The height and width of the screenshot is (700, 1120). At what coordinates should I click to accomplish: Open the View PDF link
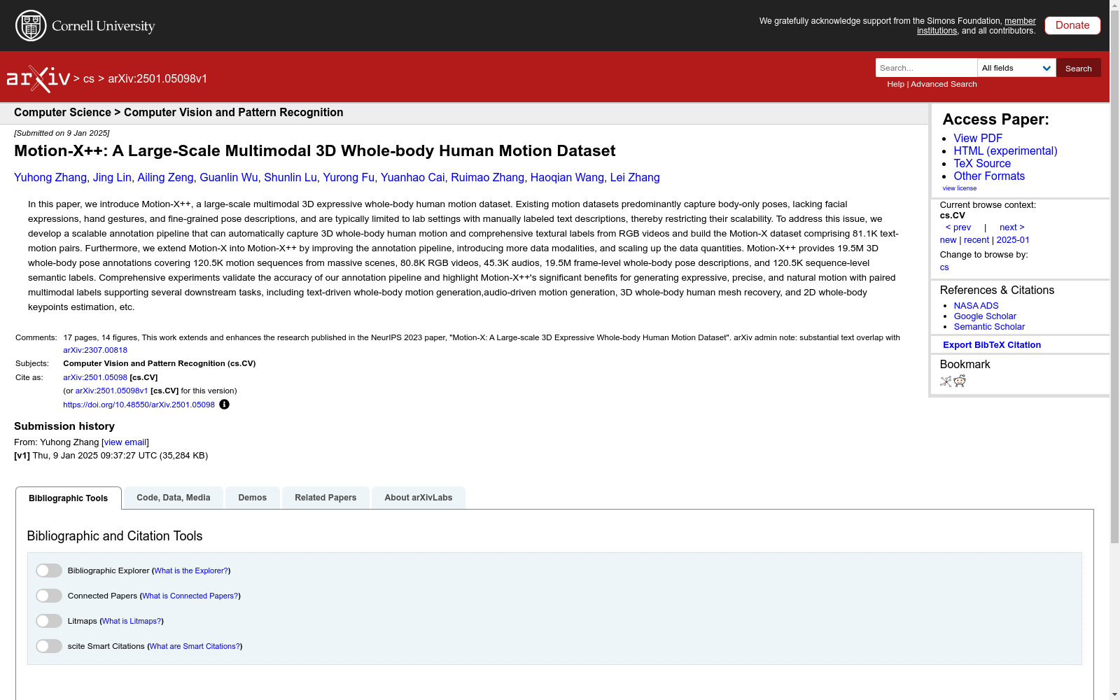point(978,139)
